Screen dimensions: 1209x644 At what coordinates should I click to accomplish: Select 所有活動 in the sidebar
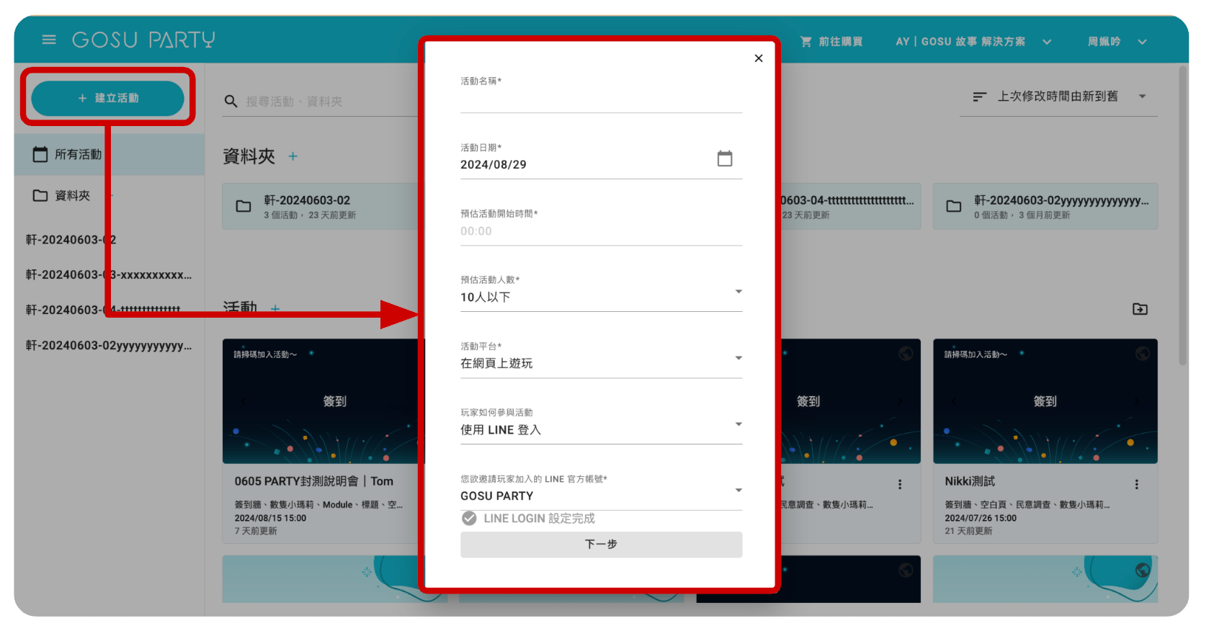pos(78,155)
